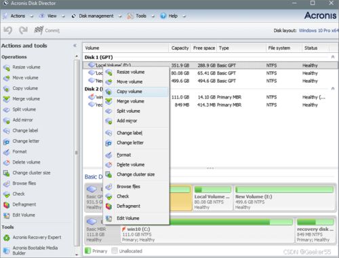This screenshot has height=258, width=339.
Task: Open the View menu dropdown arrow
Action: pyautogui.click(x=63, y=16)
